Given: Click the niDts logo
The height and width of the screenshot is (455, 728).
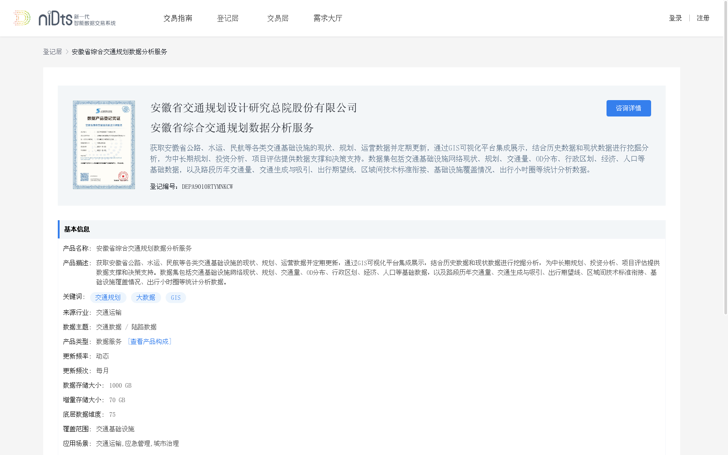Looking at the screenshot, I should tap(64, 18).
